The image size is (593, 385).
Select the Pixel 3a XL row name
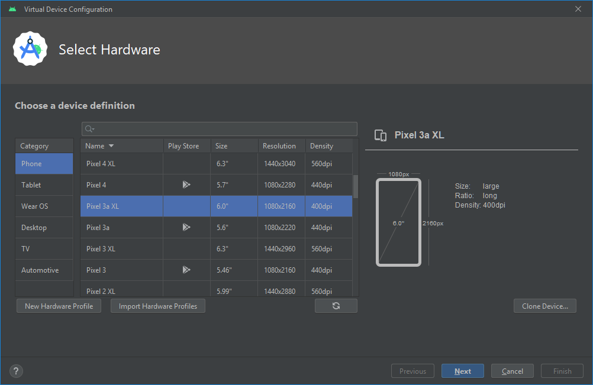(102, 206)
